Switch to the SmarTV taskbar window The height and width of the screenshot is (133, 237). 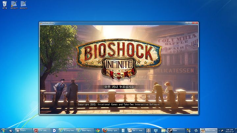(24, 130)
